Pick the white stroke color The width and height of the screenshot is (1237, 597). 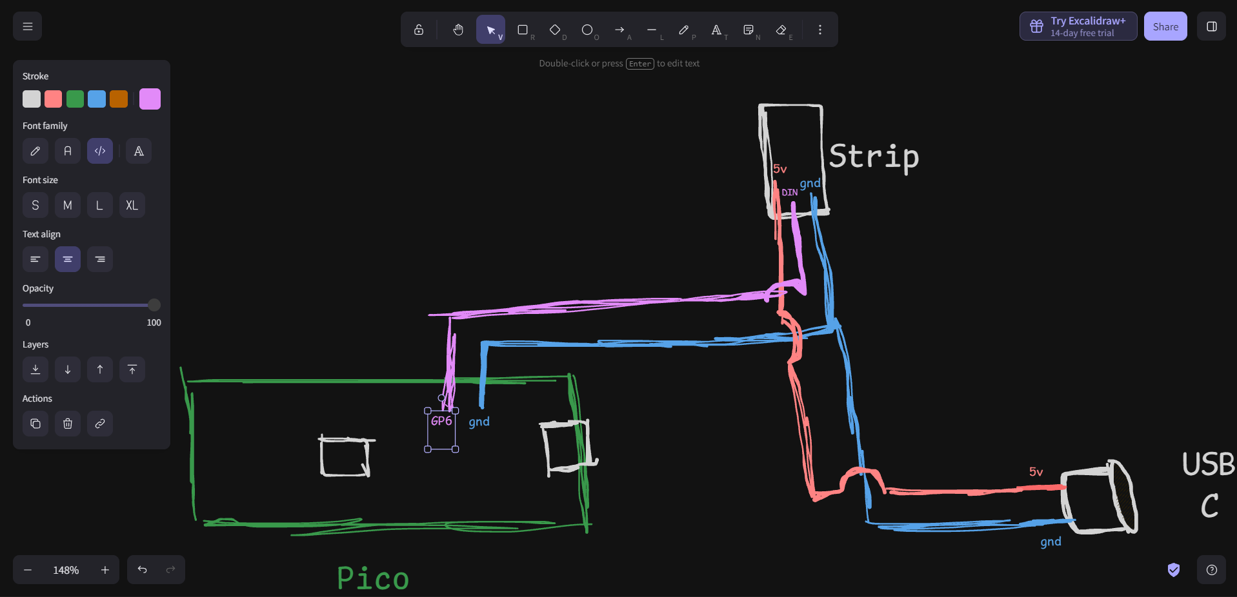pos(32,99)
